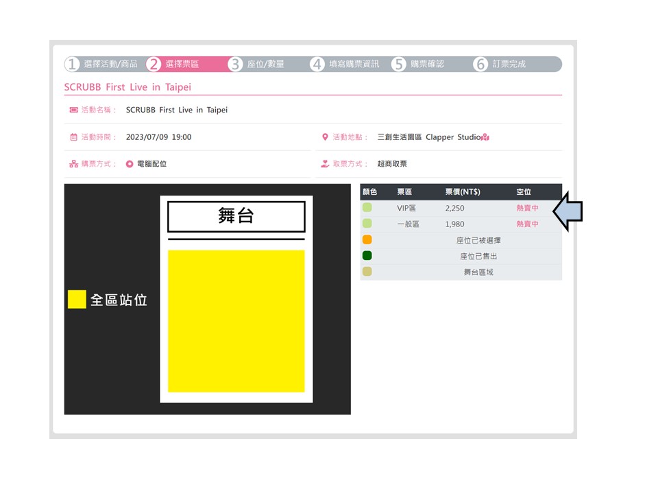Click the 顏色 column header
Viewport: 658px width, 494px height.
[x=369, y=192]
